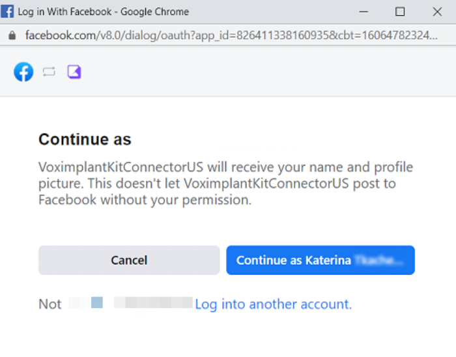
Task: Cancel the Facebook login request
Action: [x=129, y=260]
